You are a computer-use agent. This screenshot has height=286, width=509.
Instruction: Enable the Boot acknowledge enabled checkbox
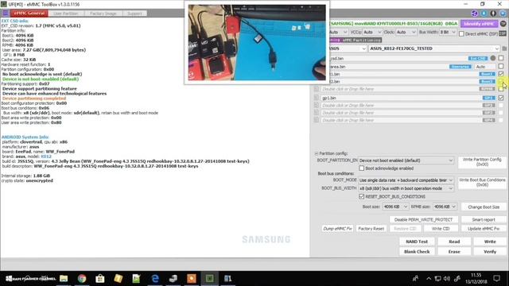point(361,168)
